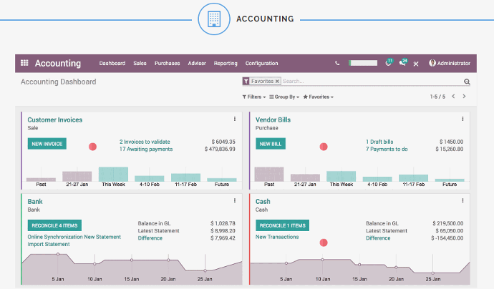Go to next page arrow in the pager
This screenshot has width=494, height=289.
tap(464, 97)
